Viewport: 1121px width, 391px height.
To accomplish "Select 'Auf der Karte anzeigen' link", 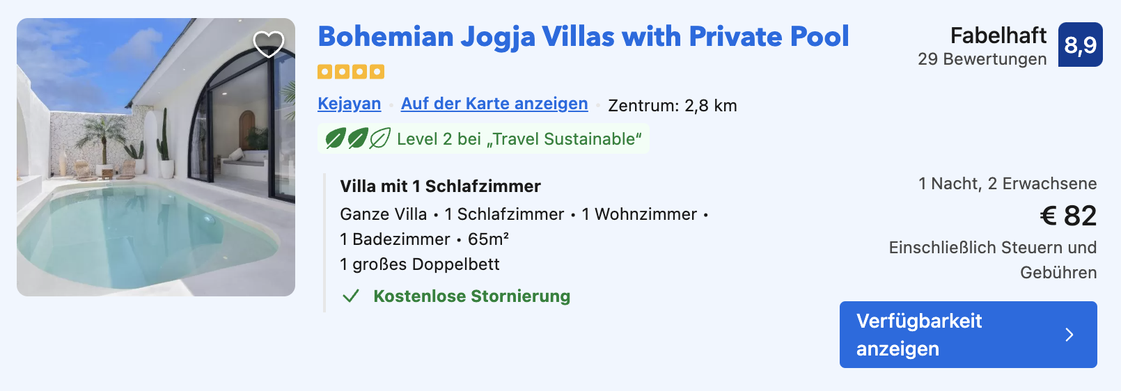I will [494, 104].
